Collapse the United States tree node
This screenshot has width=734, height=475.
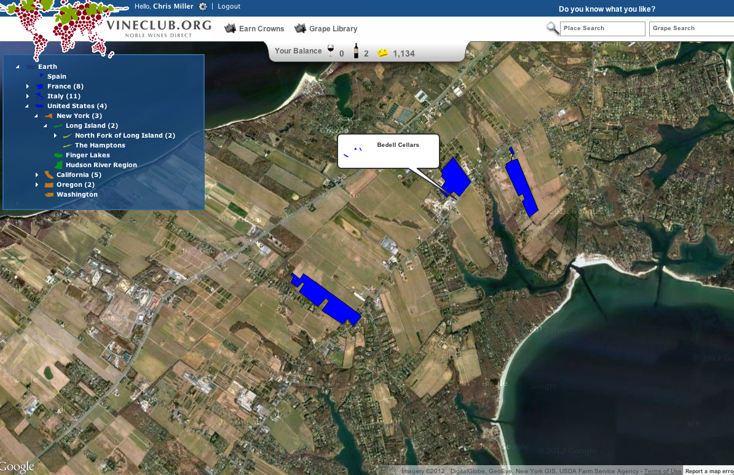click(28, 106)
